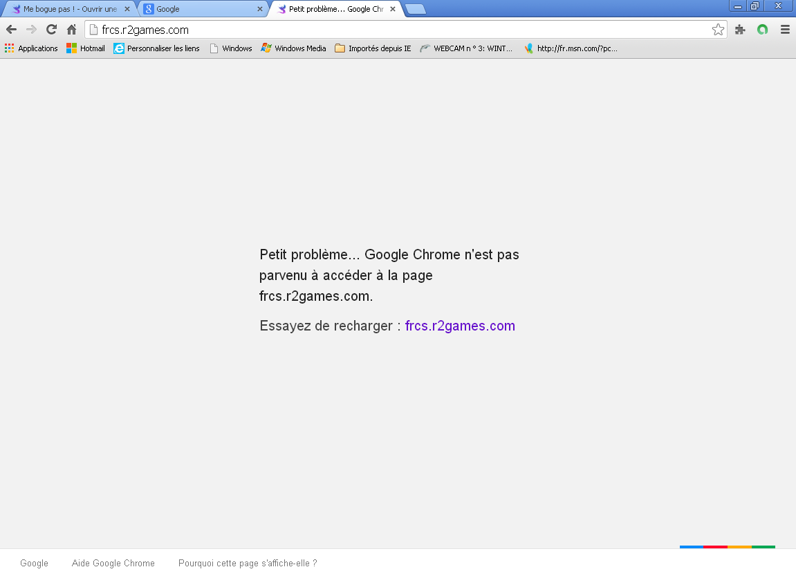Expand the Importés depuis IE folder
This screenshot has height=576, width=796.
[x=373, y=48]
